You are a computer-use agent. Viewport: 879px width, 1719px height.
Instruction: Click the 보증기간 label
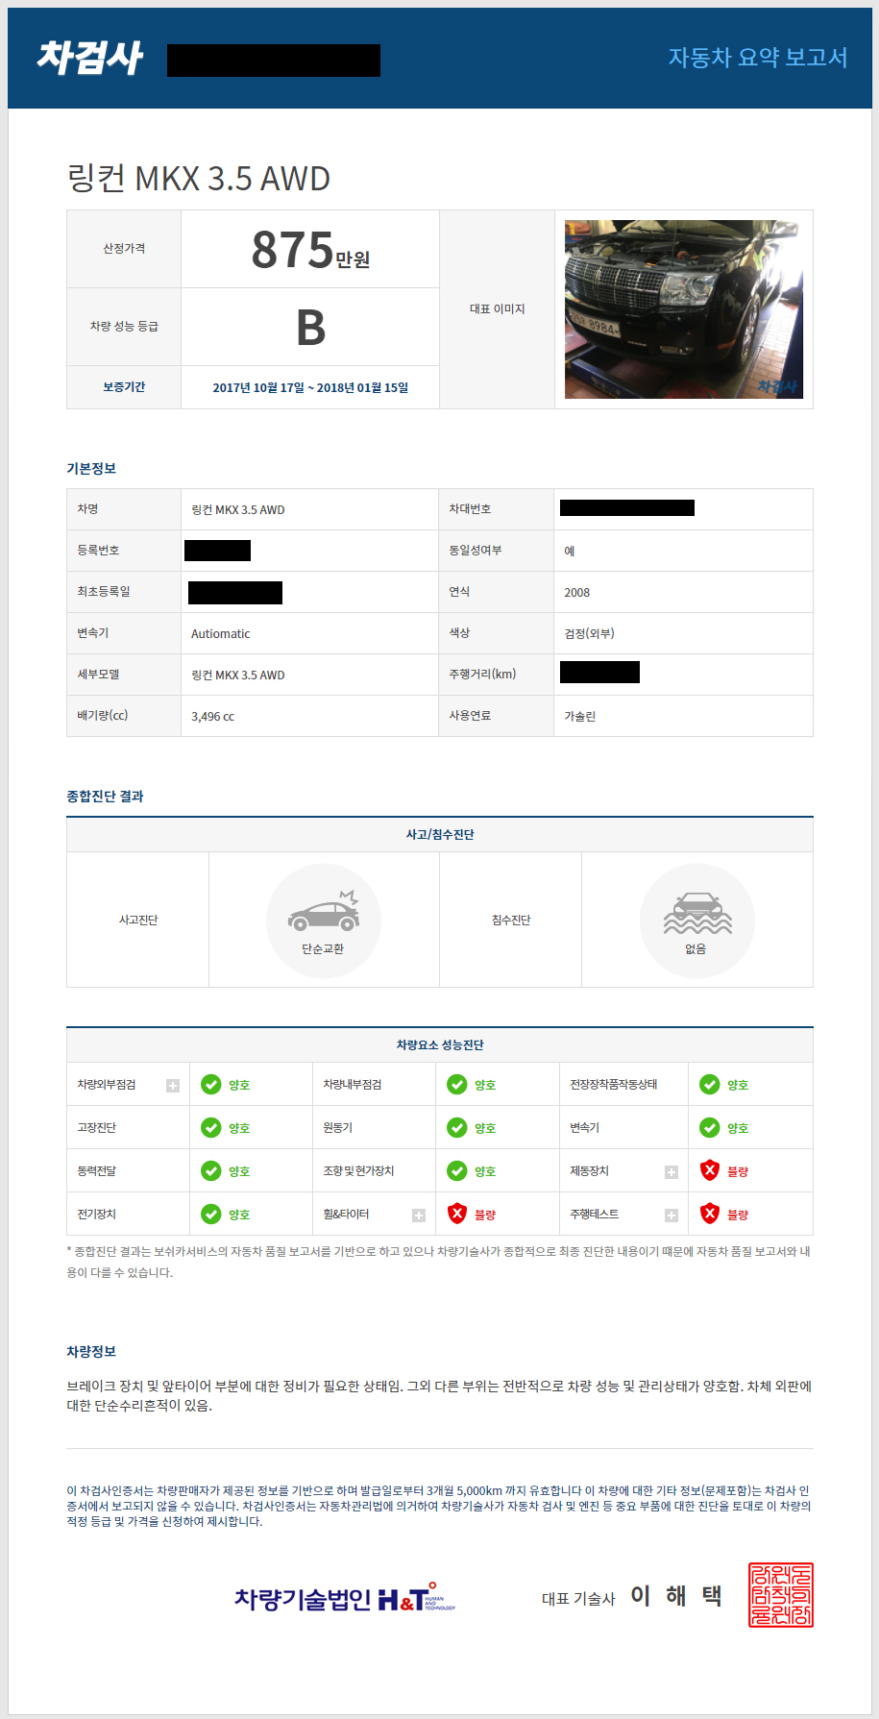click(x=124, y=387)
